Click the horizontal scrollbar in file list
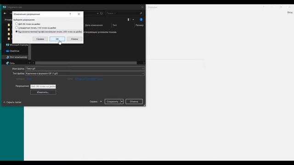Viewport: 294px width, 165px height. 86,63
